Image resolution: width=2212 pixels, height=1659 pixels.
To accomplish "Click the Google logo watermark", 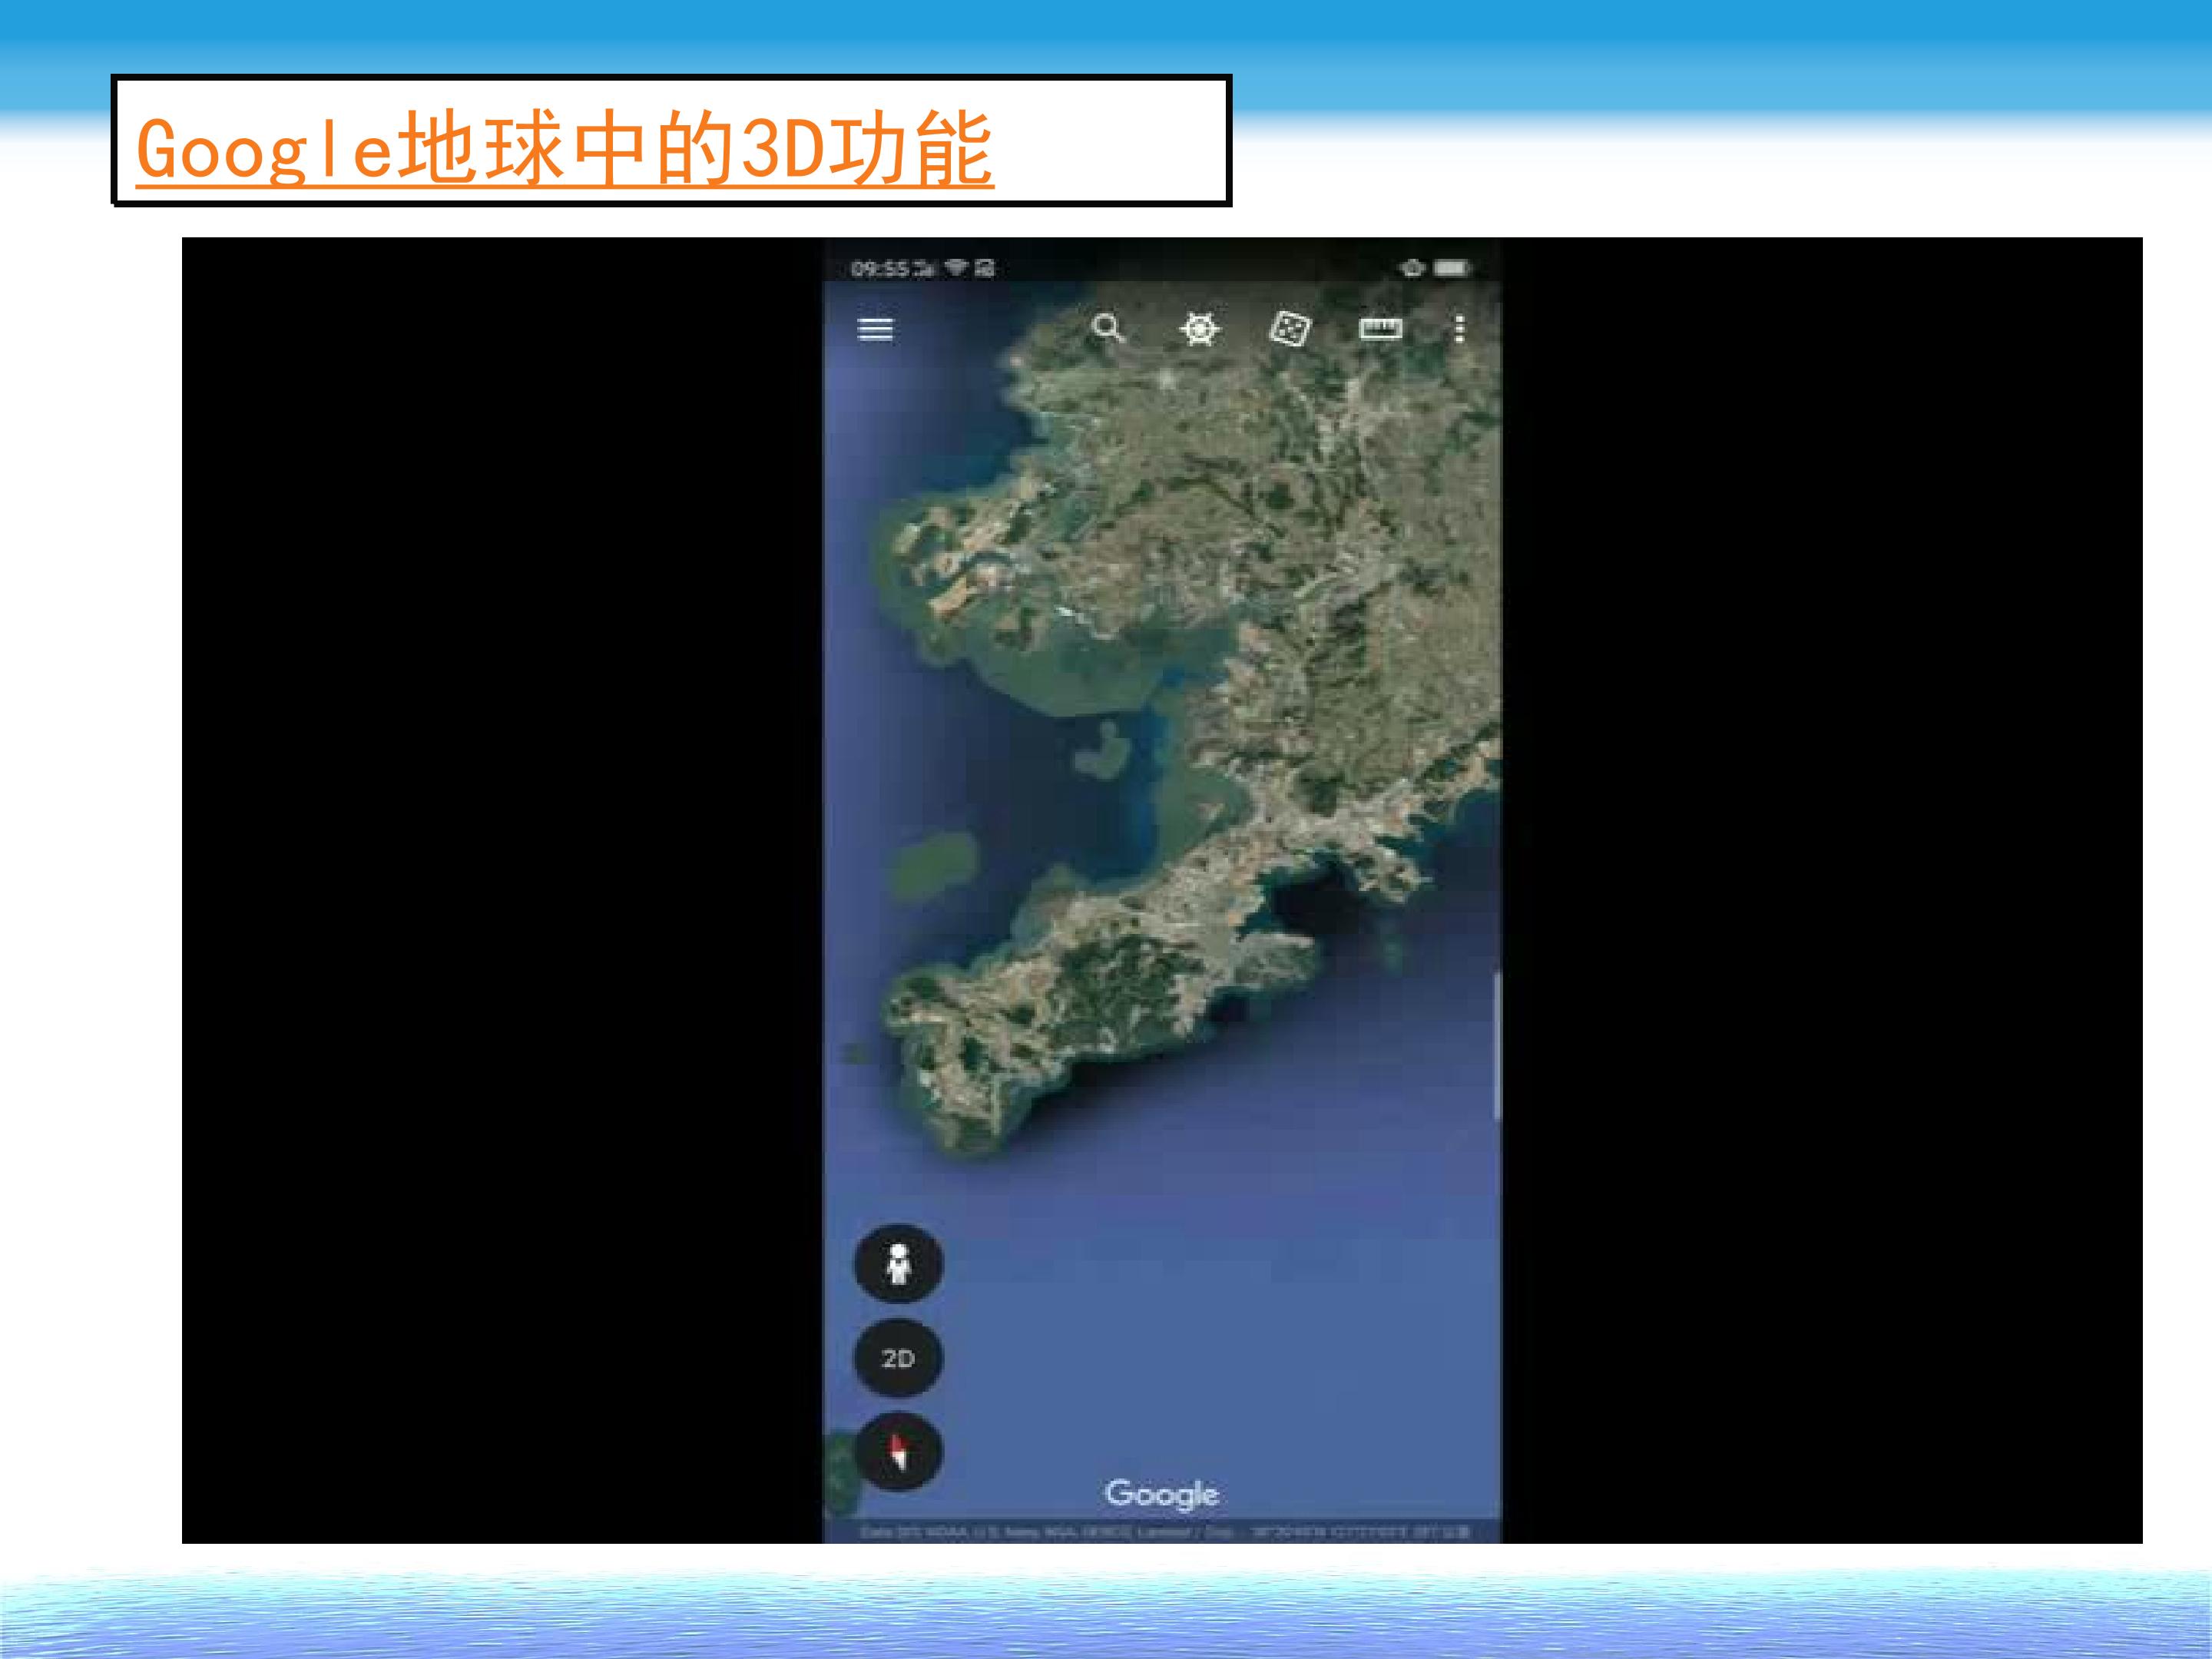I will (x=1162, y=1494).
